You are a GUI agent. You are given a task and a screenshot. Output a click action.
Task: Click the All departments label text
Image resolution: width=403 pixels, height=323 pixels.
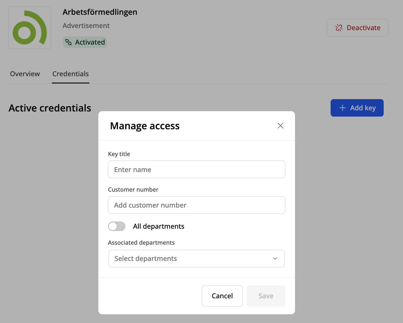(x=158, y=226)
